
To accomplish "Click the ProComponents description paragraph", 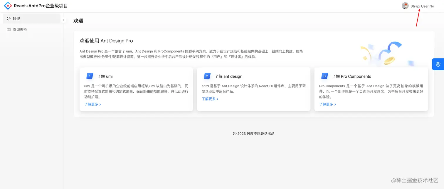I will (x=371, y=91).
